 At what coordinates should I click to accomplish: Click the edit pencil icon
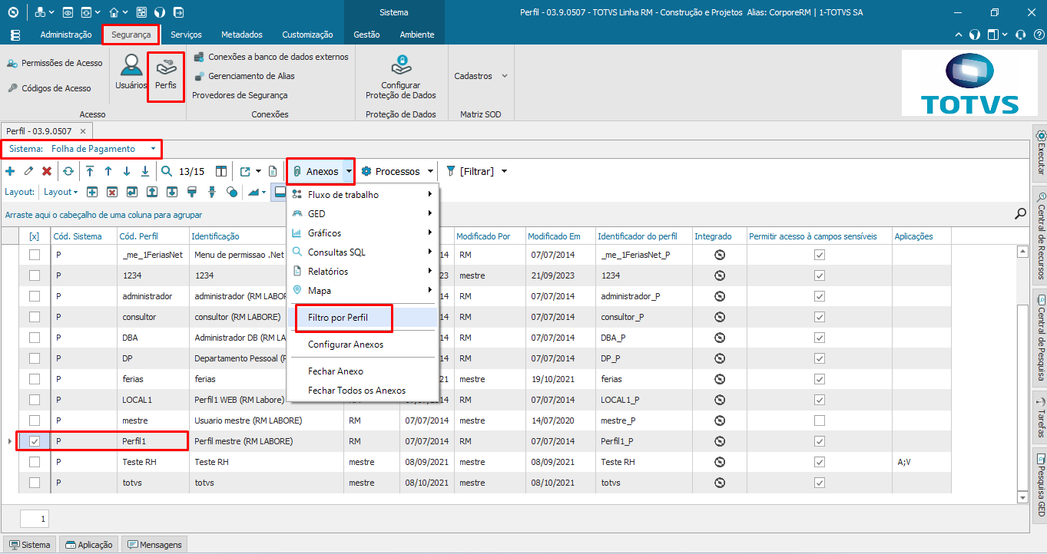(28, 171)
